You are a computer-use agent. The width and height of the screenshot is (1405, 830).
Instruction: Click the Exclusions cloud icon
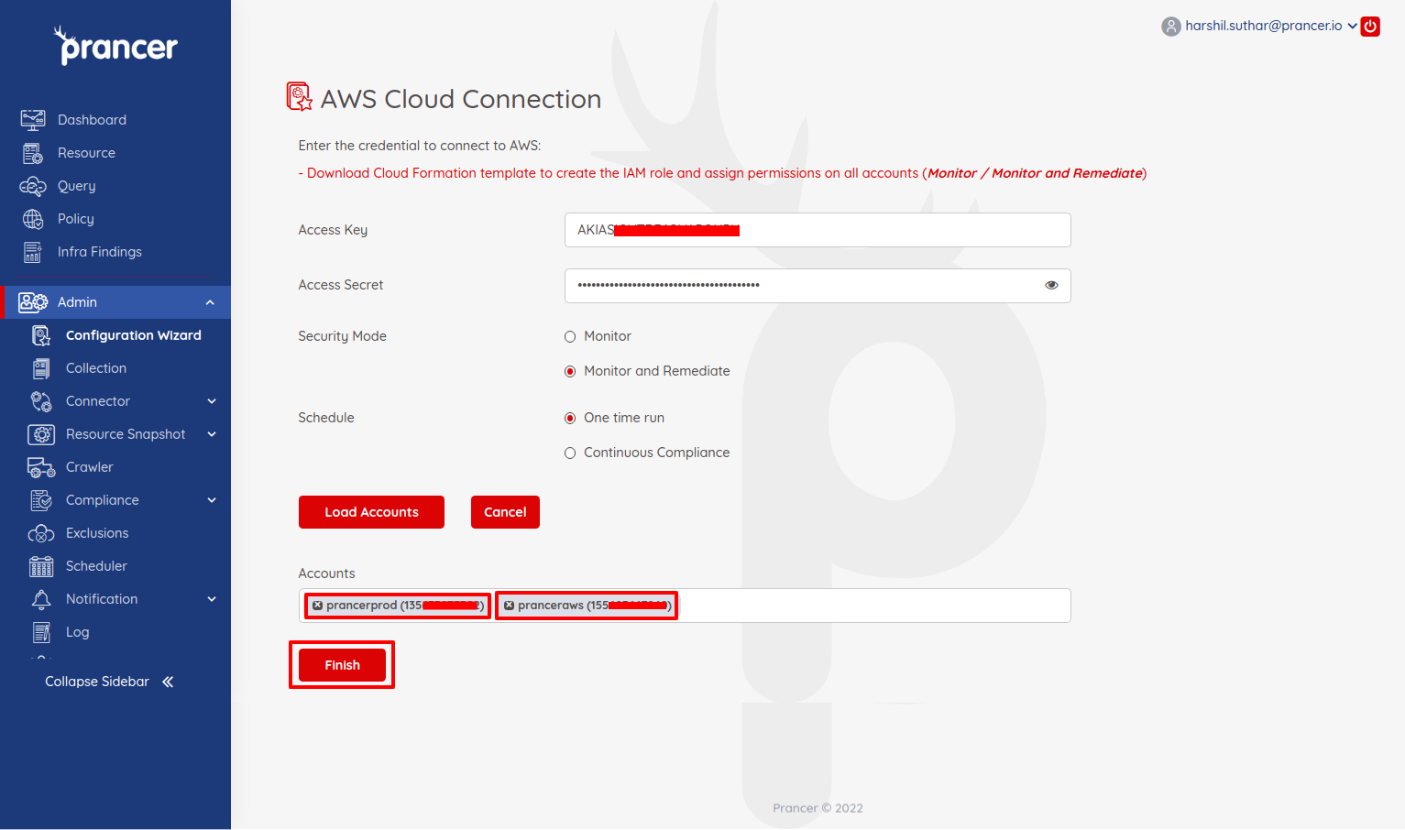(41, 533)
